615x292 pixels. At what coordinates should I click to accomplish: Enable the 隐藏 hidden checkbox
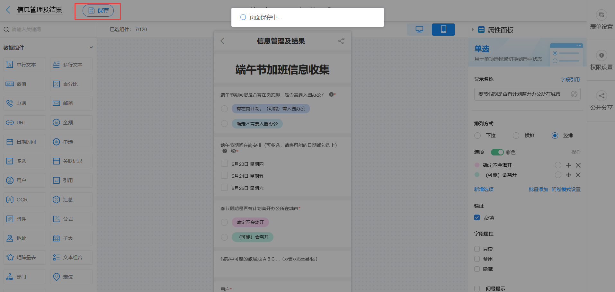477,269
